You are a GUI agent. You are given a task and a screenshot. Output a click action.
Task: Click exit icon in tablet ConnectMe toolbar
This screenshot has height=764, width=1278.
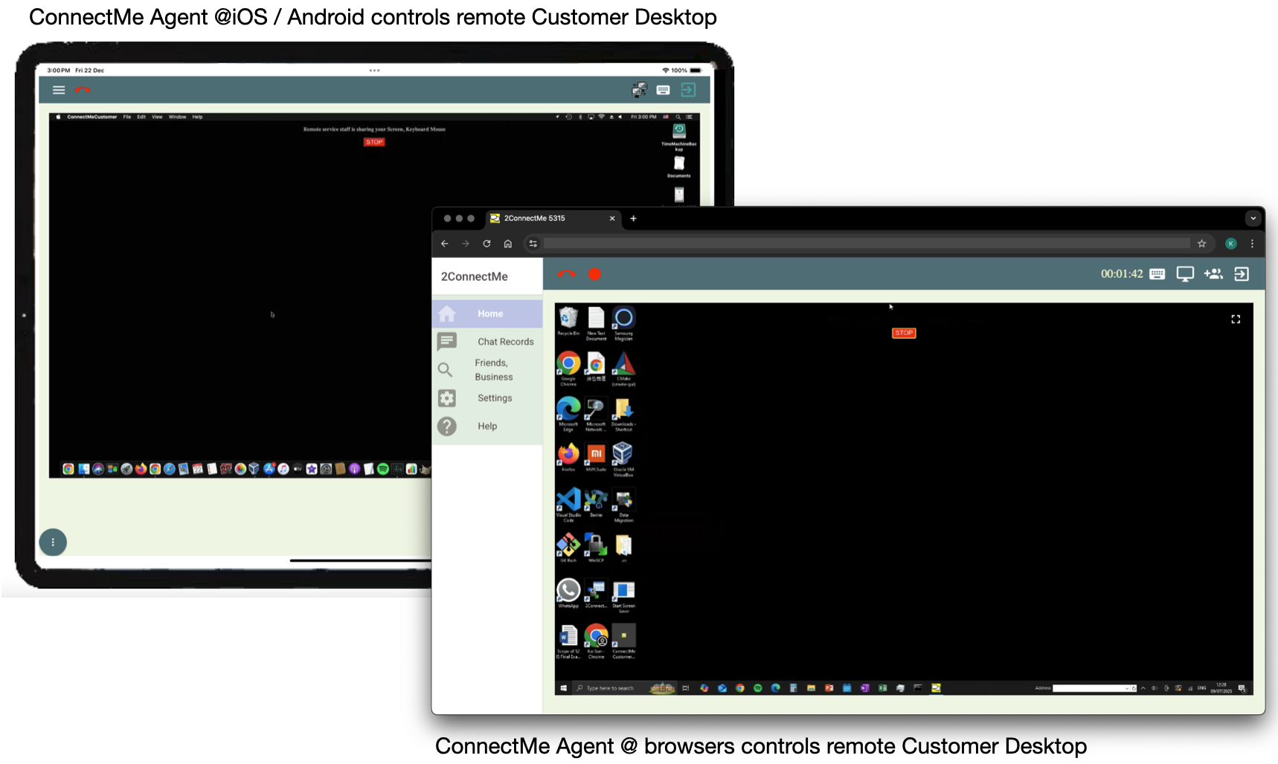[x=688, y=90]
